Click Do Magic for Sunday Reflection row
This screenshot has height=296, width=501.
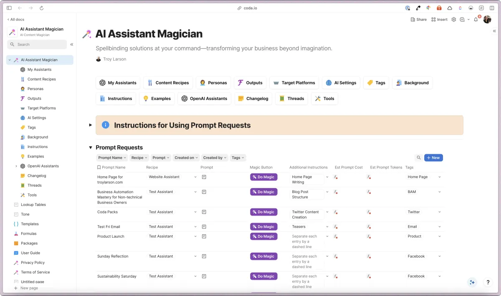(x=263, y=256)
